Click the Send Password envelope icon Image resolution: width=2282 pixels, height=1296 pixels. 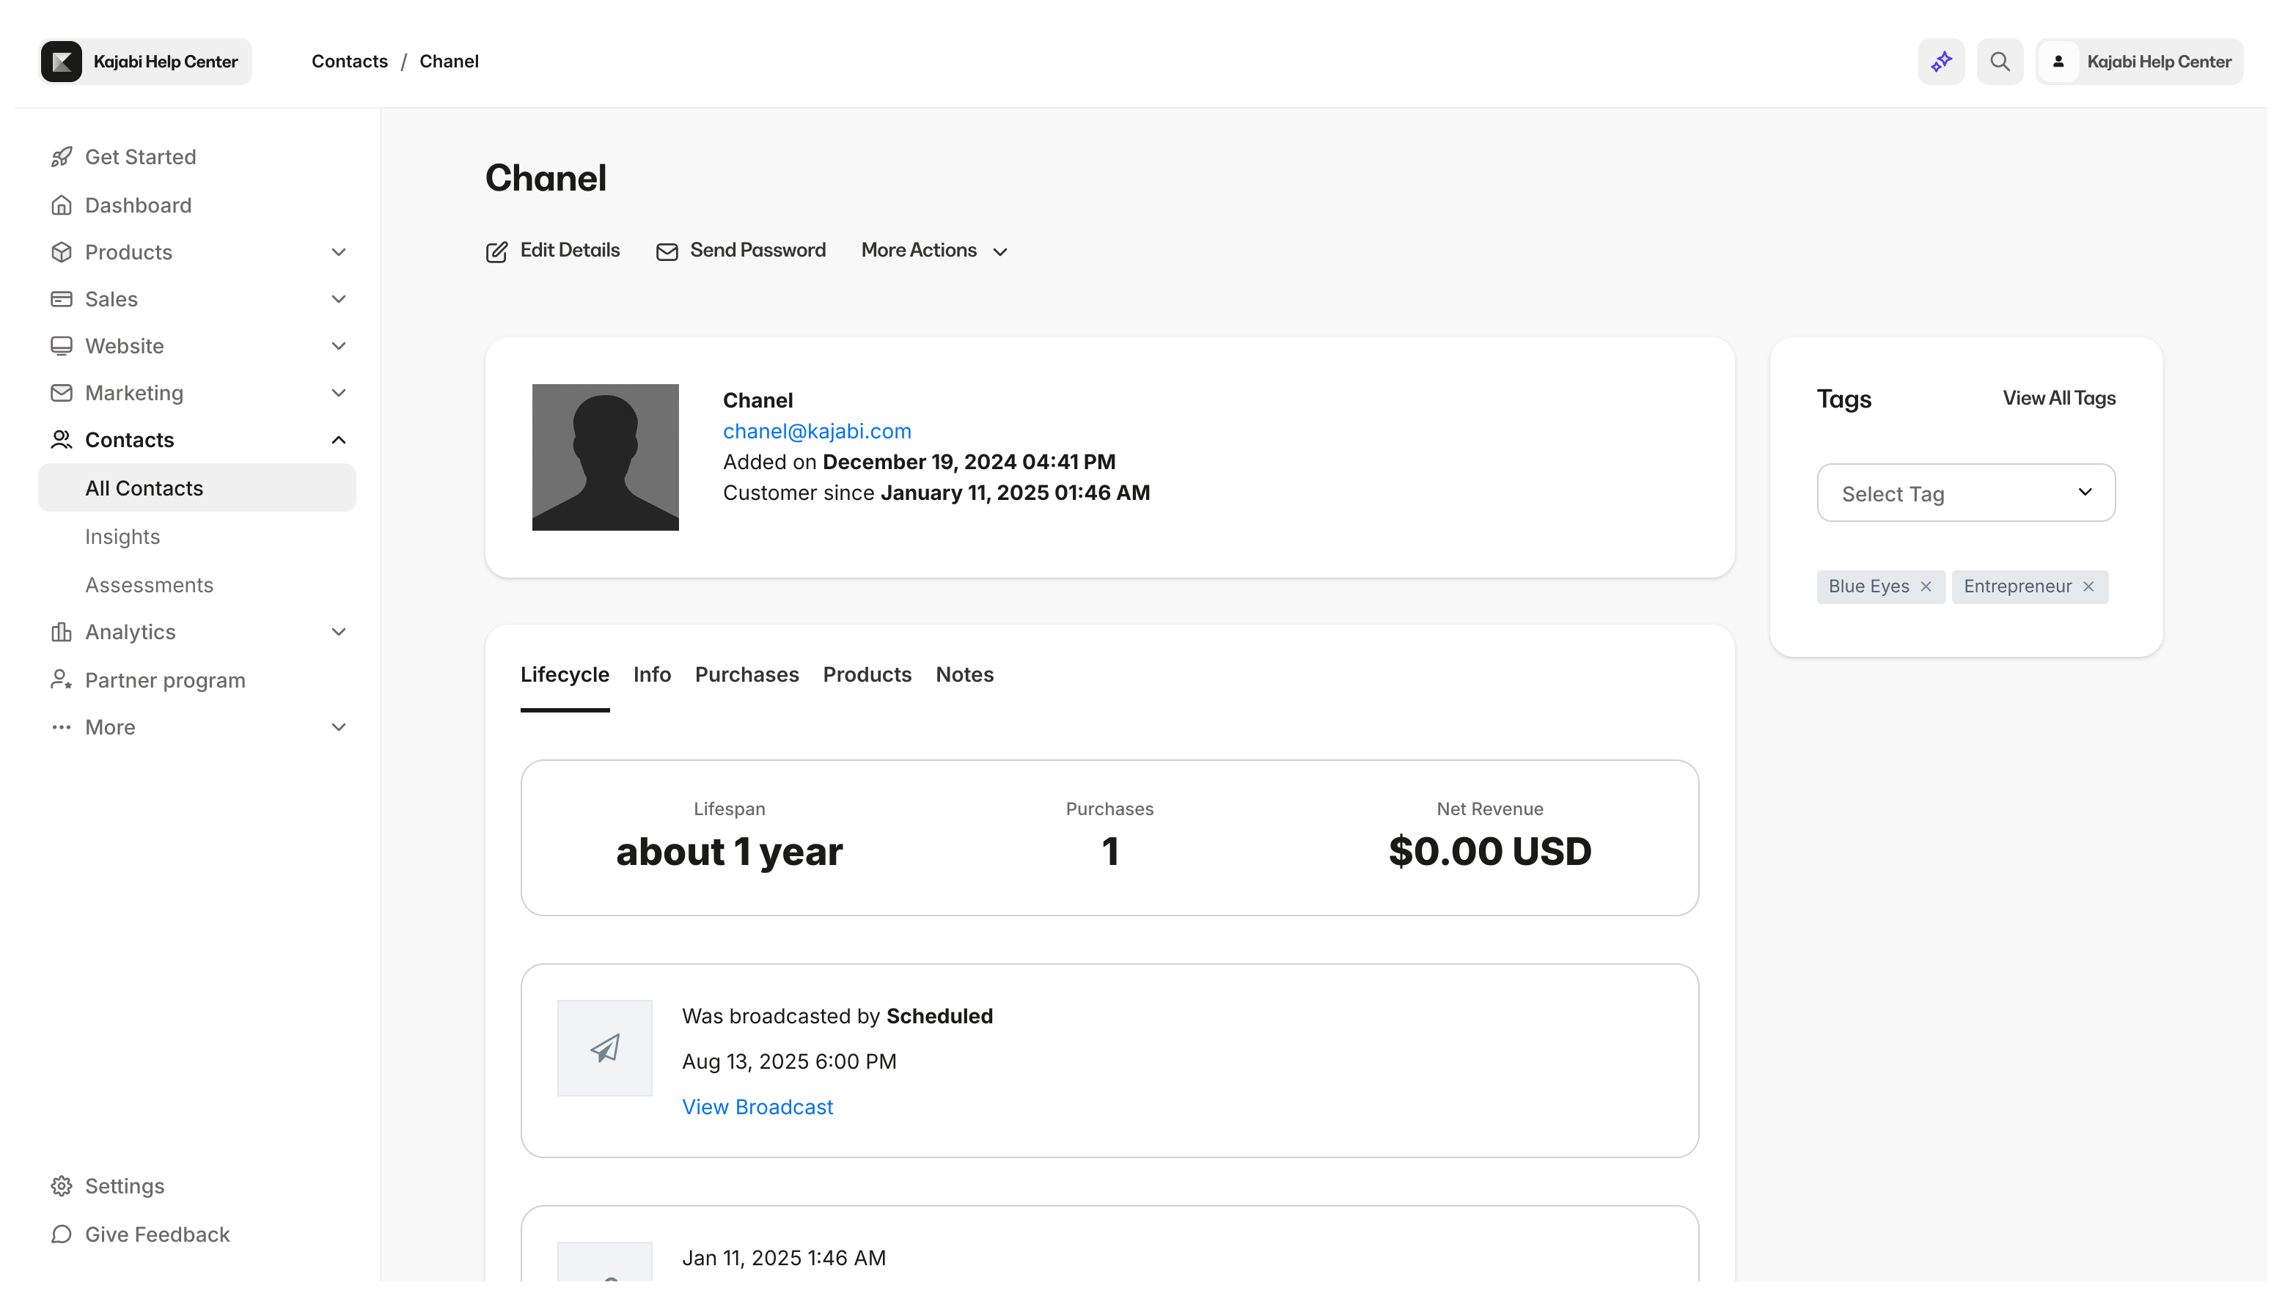667,251
